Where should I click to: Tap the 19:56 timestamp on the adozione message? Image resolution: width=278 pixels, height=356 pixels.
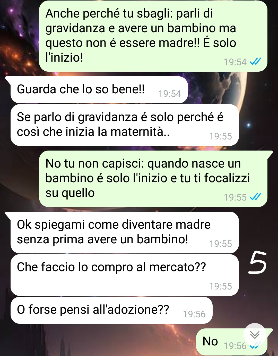coord(194,314)
